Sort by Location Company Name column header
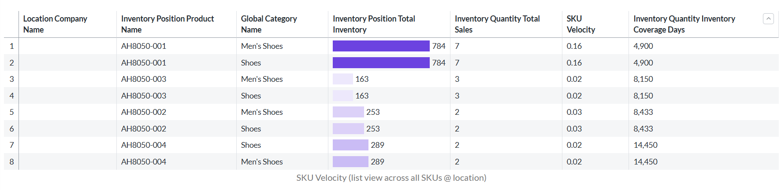Screen dimensions: 781x190 55,24
